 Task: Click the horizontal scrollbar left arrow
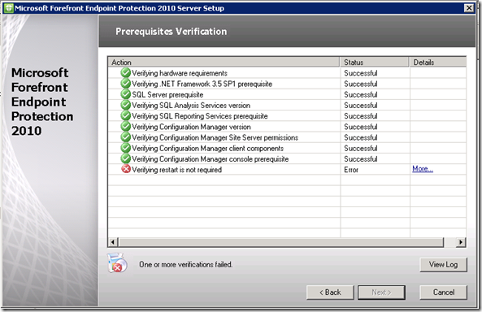pos(113,242)
